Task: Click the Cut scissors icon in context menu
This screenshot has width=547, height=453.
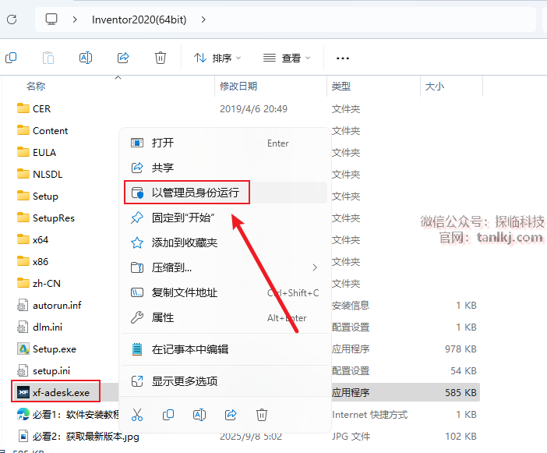Action: click(x=137, y=415)
